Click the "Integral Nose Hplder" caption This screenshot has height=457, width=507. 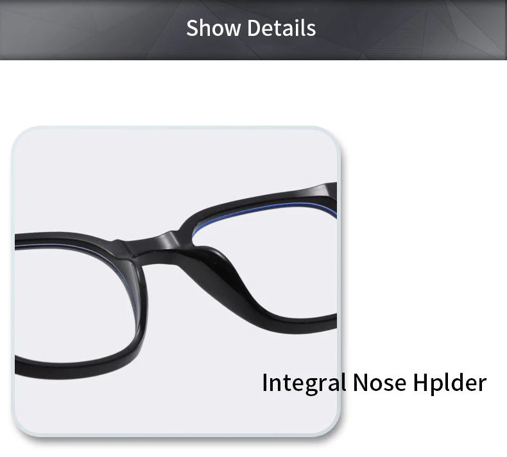pos(374,383)
